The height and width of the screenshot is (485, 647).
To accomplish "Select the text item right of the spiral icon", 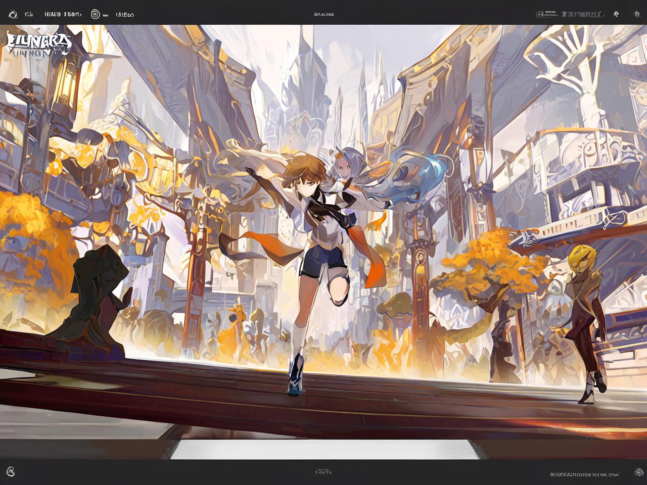I will 124,15.
